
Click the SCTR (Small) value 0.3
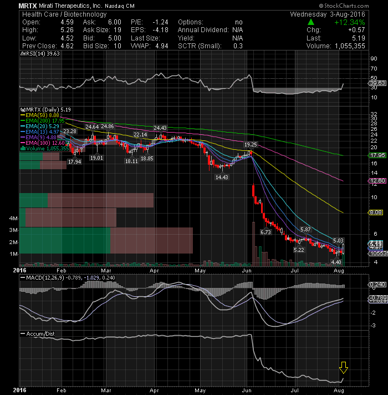click(238, 46)
